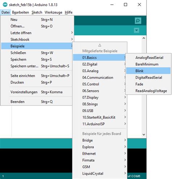Expand the 02.Digital examples submenu

(100, 64)
